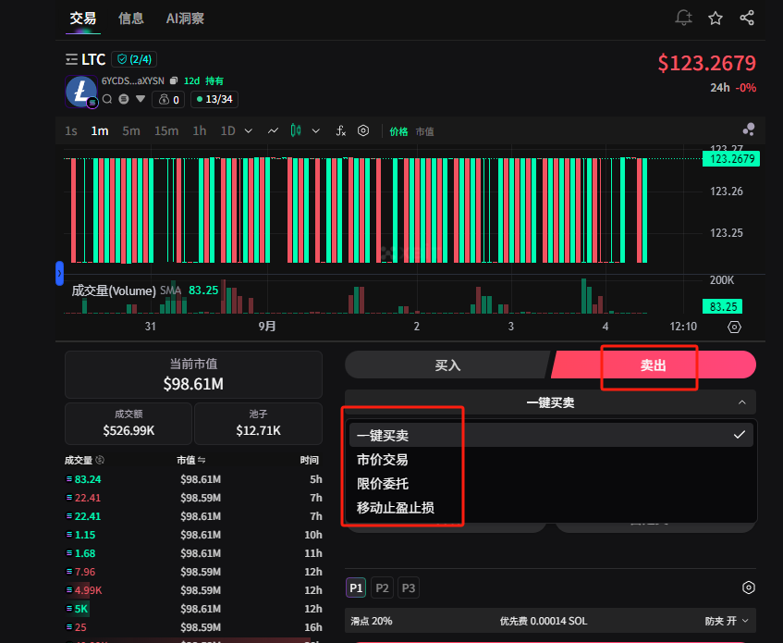
Task: Select the 1h timeframe
Action: coord(200,130)
